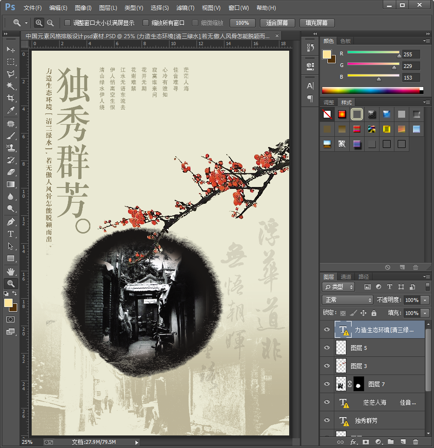Click the B channel slider handle

(379, 79)
